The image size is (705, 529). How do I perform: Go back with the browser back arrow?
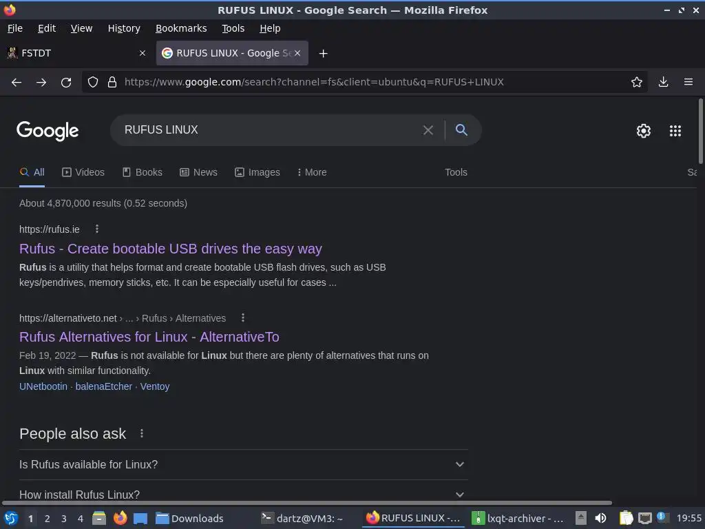click(x=17, y=83)
